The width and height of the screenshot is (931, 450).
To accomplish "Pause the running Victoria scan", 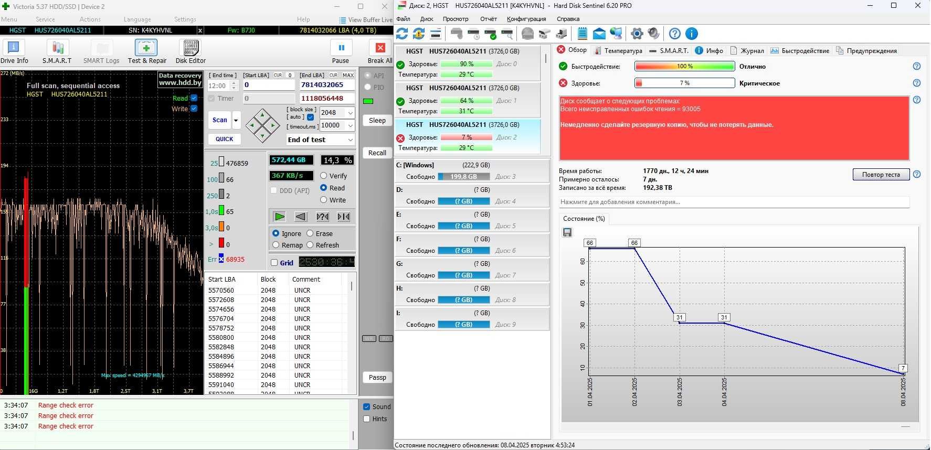I will pyautogui.click(x=341, y=52).
